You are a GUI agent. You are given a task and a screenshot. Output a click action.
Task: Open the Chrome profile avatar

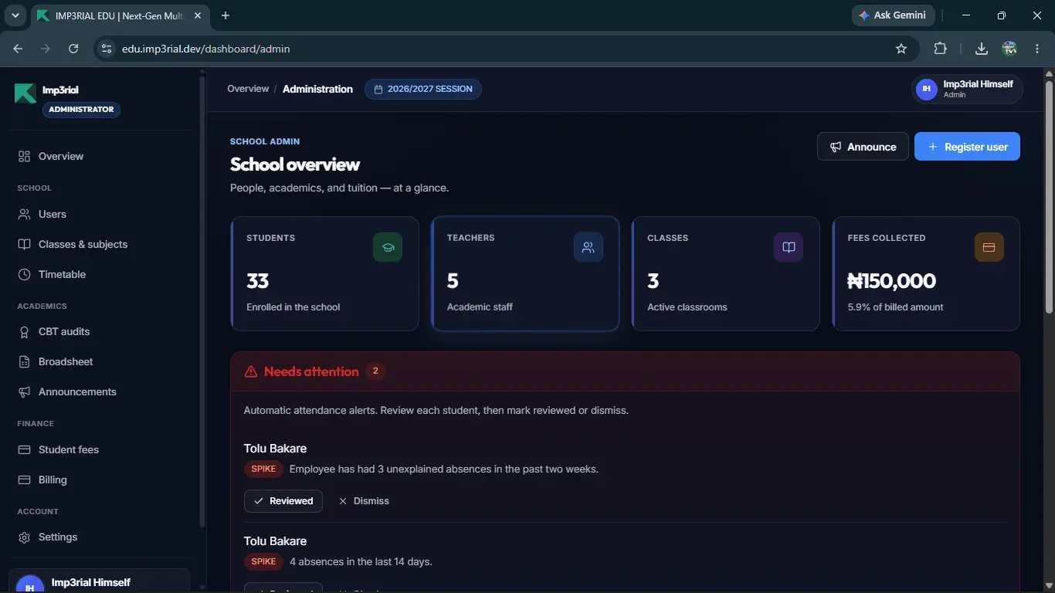point(1009,49)
